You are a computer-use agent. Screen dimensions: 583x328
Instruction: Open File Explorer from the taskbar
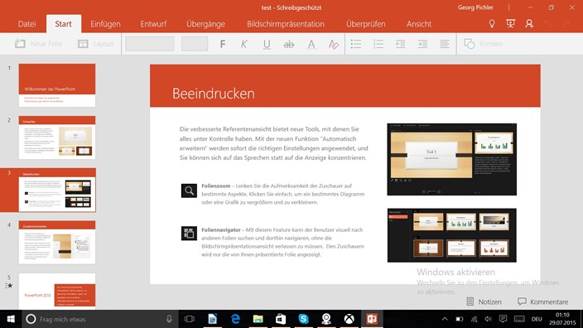click(x=258, y=319)
